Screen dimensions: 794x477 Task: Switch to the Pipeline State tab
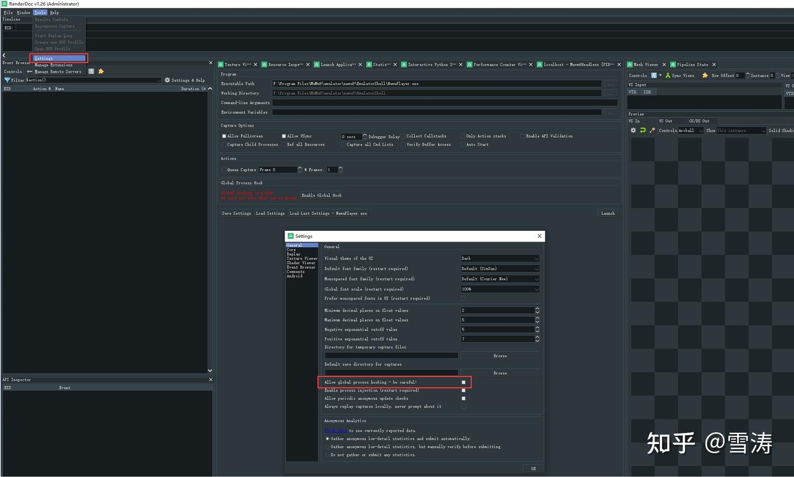(x=693, y=64)
